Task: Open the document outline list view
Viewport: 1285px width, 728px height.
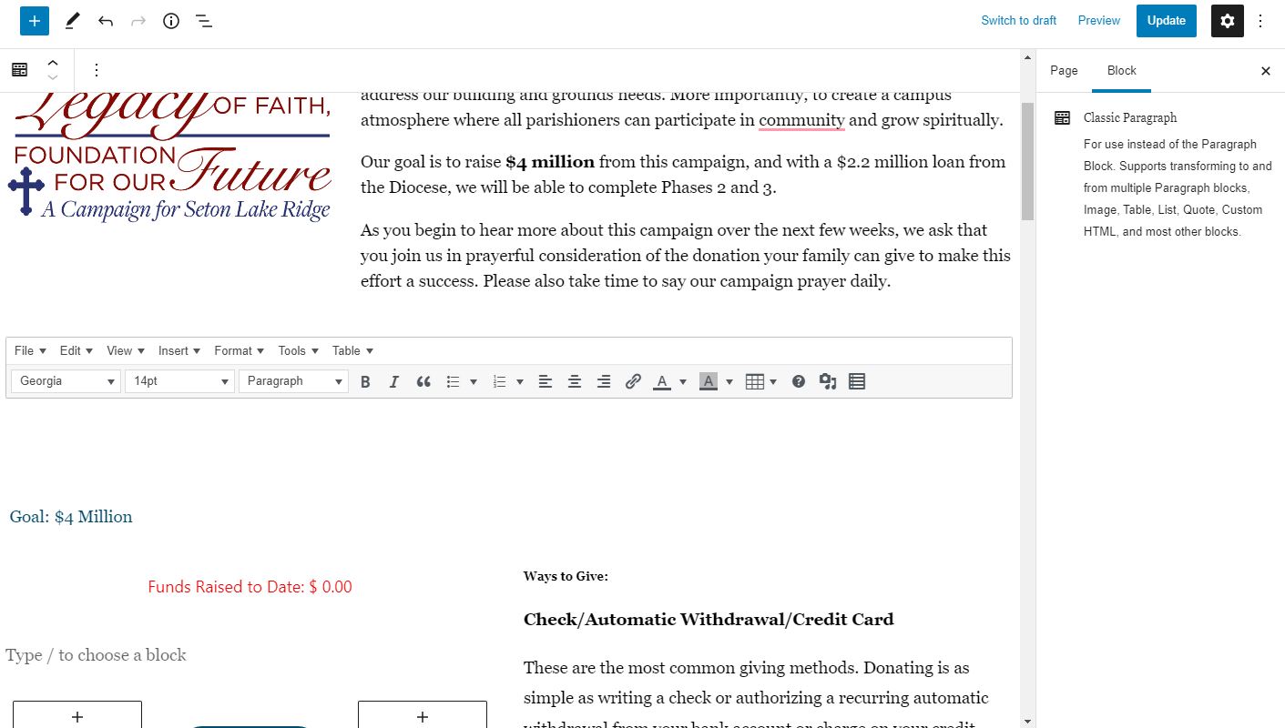Action: click(204, 21)
